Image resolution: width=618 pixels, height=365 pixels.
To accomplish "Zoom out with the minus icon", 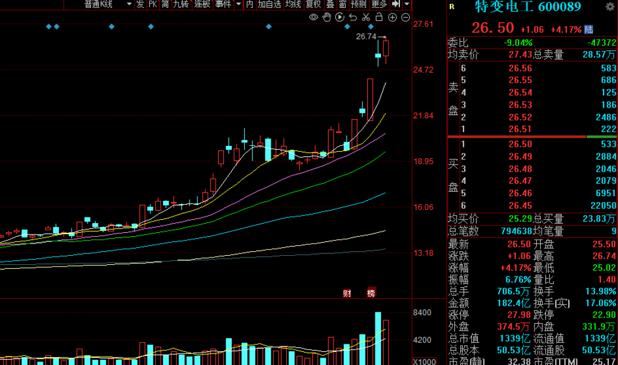I will click(x=405, y=17).
